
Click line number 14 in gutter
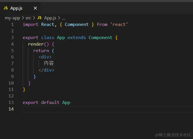(11, 109)
